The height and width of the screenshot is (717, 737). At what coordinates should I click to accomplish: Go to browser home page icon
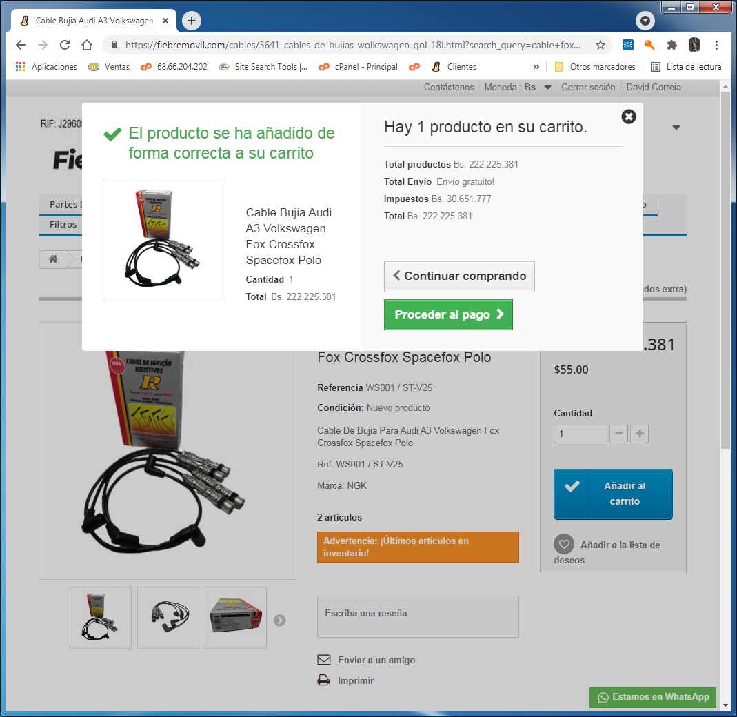tap(87, 45)
